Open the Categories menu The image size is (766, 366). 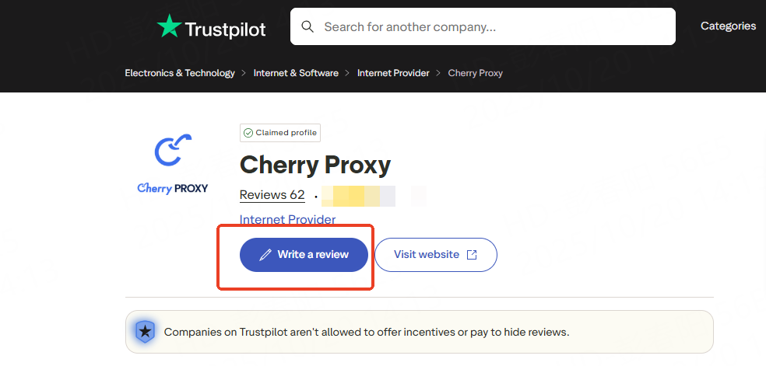coord(728,26)
